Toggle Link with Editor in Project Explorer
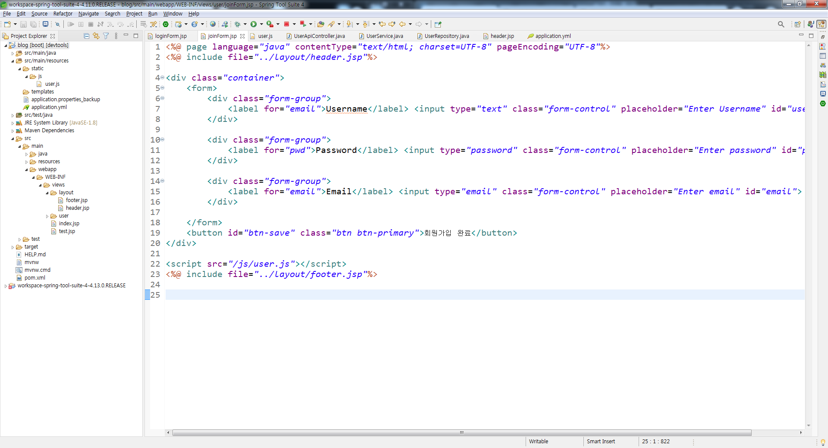 (96, 36)
